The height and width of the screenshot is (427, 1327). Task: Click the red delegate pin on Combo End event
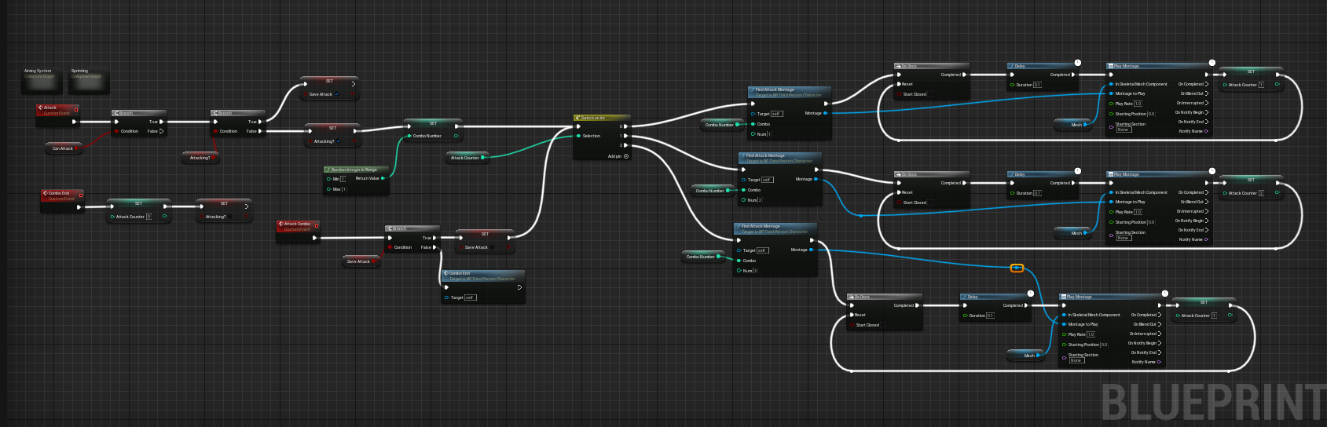(81, 195)
